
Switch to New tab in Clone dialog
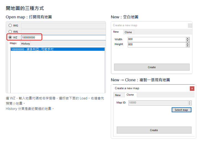tap(118, 95)
